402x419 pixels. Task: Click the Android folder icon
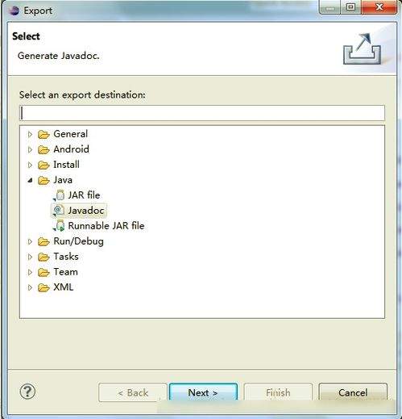pyautogui.click(x=44, y=149)
